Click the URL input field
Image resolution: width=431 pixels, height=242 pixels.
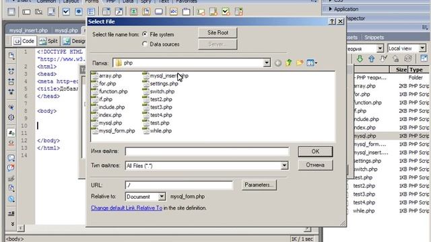tap(178, 185)
